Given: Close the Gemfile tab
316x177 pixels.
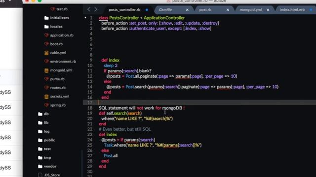Looking at the screenshot, I should [187, 10].
